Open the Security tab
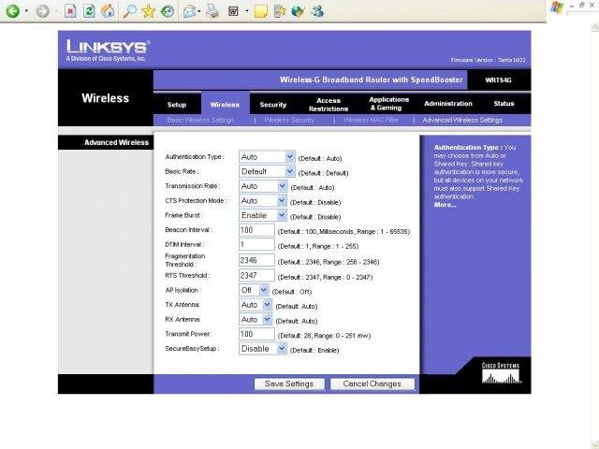This screenshot has width=599, height=449. pyautogui.click(x=272, y=104)
